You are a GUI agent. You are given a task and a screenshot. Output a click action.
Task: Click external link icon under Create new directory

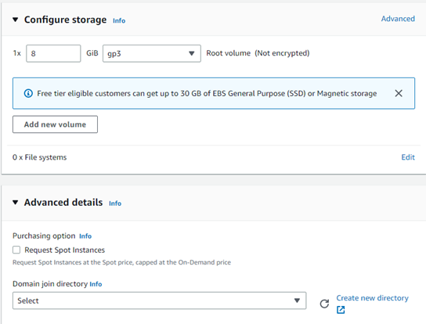341,310
